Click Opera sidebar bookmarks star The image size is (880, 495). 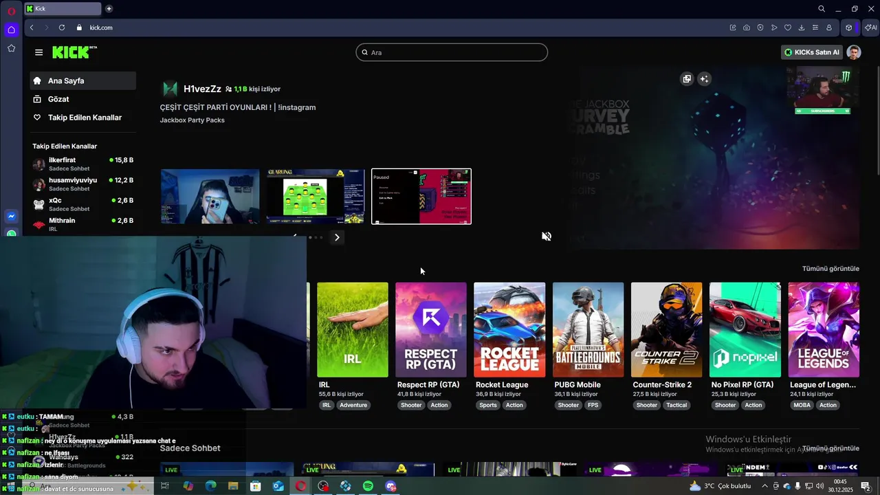click(11, 48)
